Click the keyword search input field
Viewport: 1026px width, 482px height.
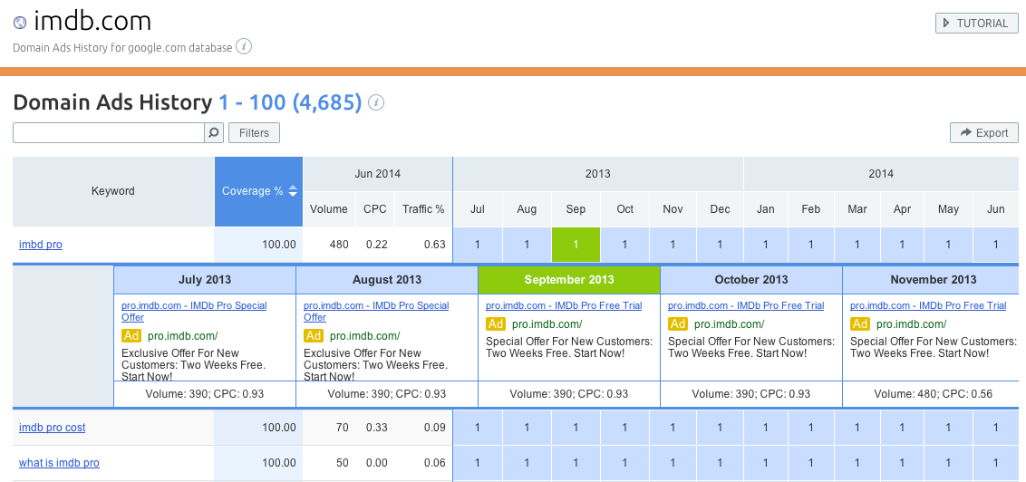[x=109, y=133]
